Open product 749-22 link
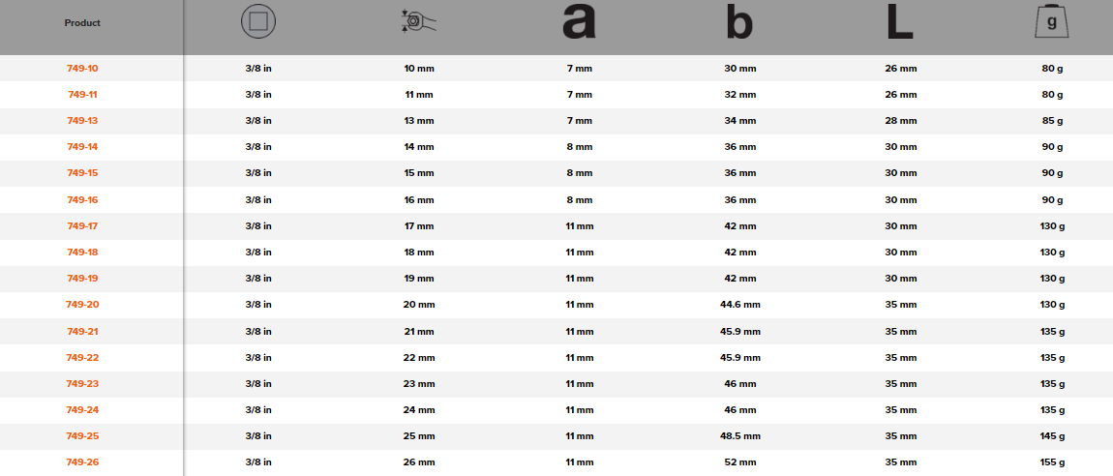 (82, 357)
